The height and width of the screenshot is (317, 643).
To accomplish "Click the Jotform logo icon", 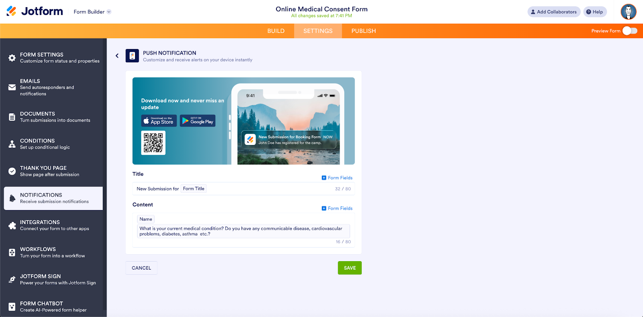I will [12, 11].
